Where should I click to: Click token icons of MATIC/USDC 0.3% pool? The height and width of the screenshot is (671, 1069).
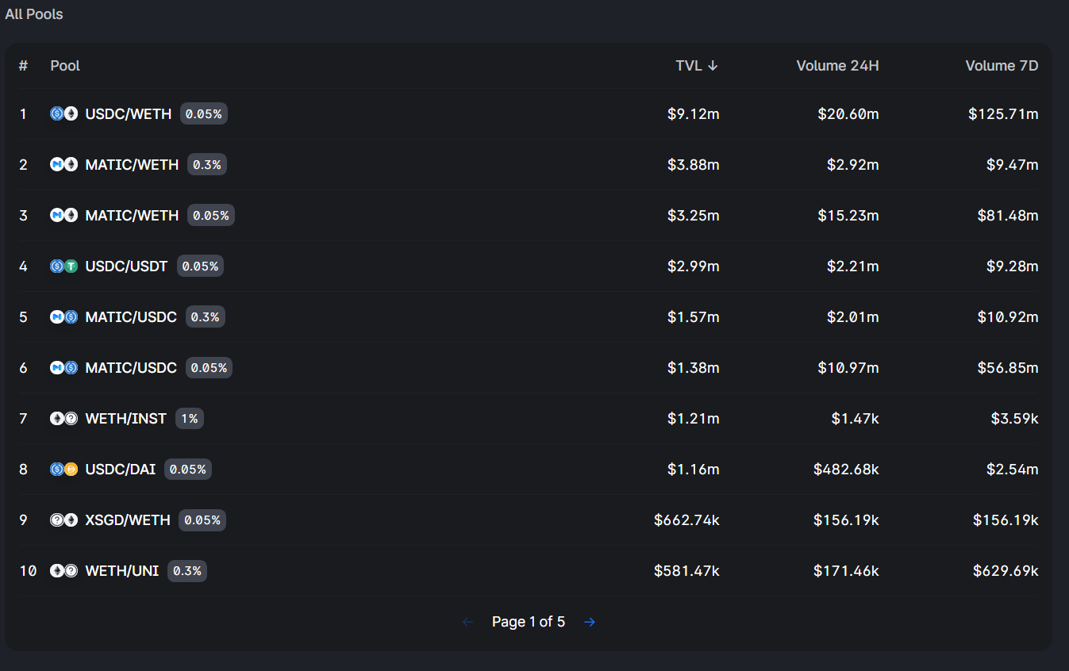click(x=64, y=316)
